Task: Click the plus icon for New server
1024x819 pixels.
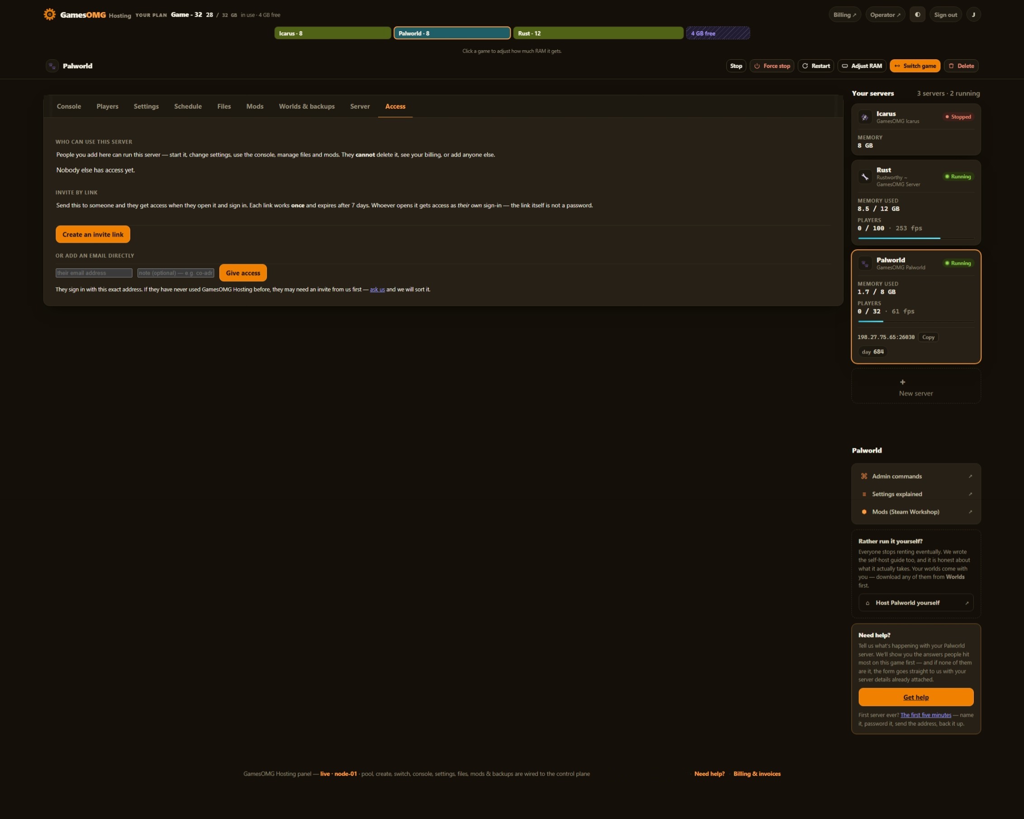Action: 902,382
